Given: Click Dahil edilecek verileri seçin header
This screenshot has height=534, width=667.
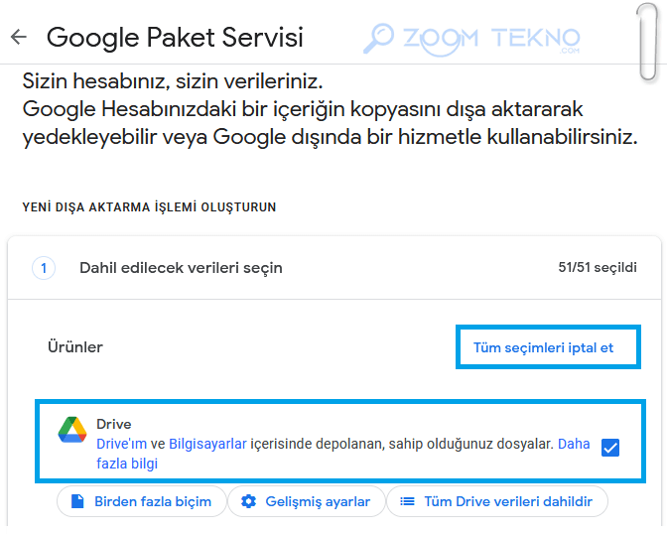Looking at the screenshot, I should [181, 268].
